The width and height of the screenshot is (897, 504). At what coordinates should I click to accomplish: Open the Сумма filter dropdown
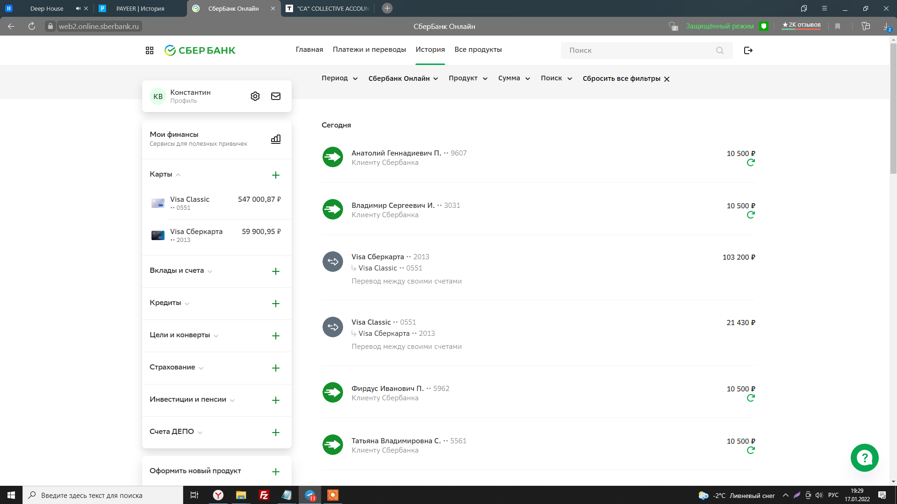click(x=514, y=78)
